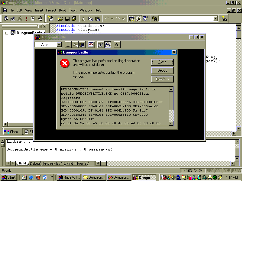This screenshot has height=272, width=272.
Task: Click the Full screen icon in console toolbar
Action: (91, 45)
